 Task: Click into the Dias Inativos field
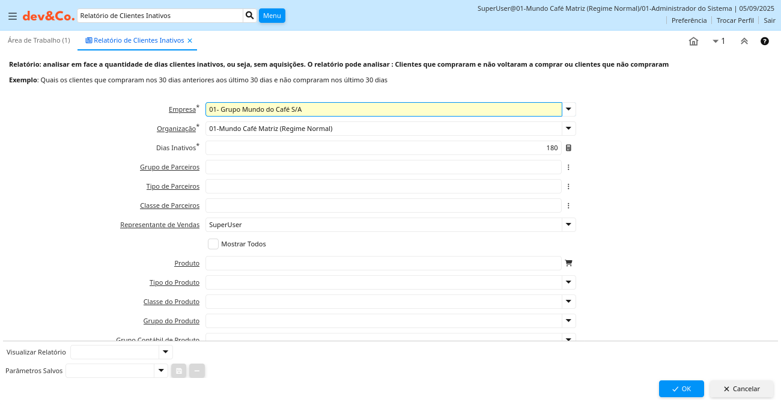point(383,148)
